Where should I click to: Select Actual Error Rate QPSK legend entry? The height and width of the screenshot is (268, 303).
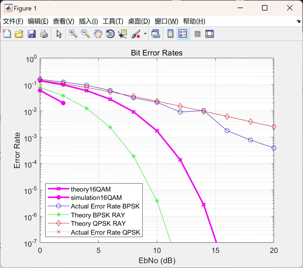point(105,232)
